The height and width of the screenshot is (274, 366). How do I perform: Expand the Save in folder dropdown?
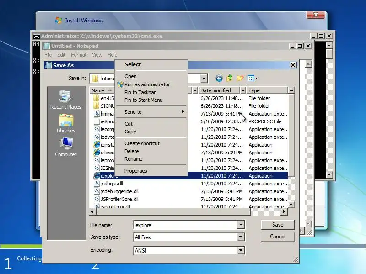204,79
